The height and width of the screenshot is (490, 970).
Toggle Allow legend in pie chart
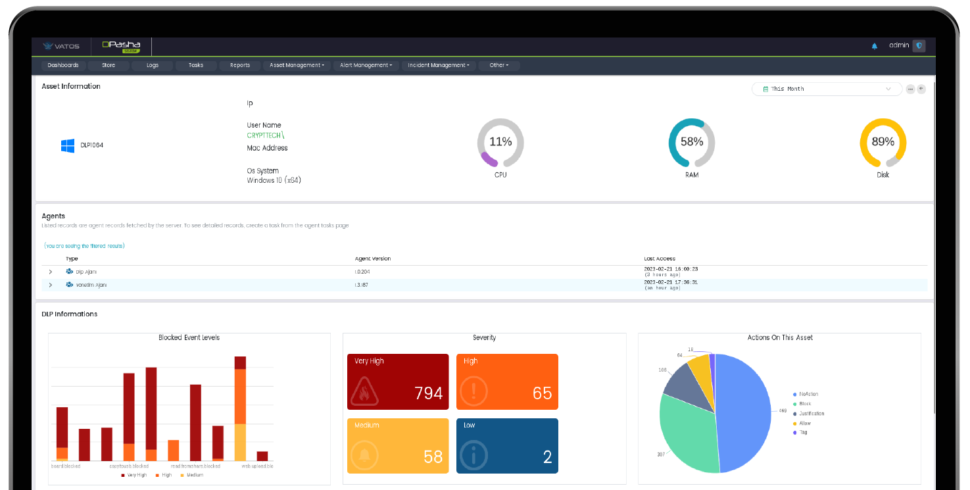[x=802, y=423]
